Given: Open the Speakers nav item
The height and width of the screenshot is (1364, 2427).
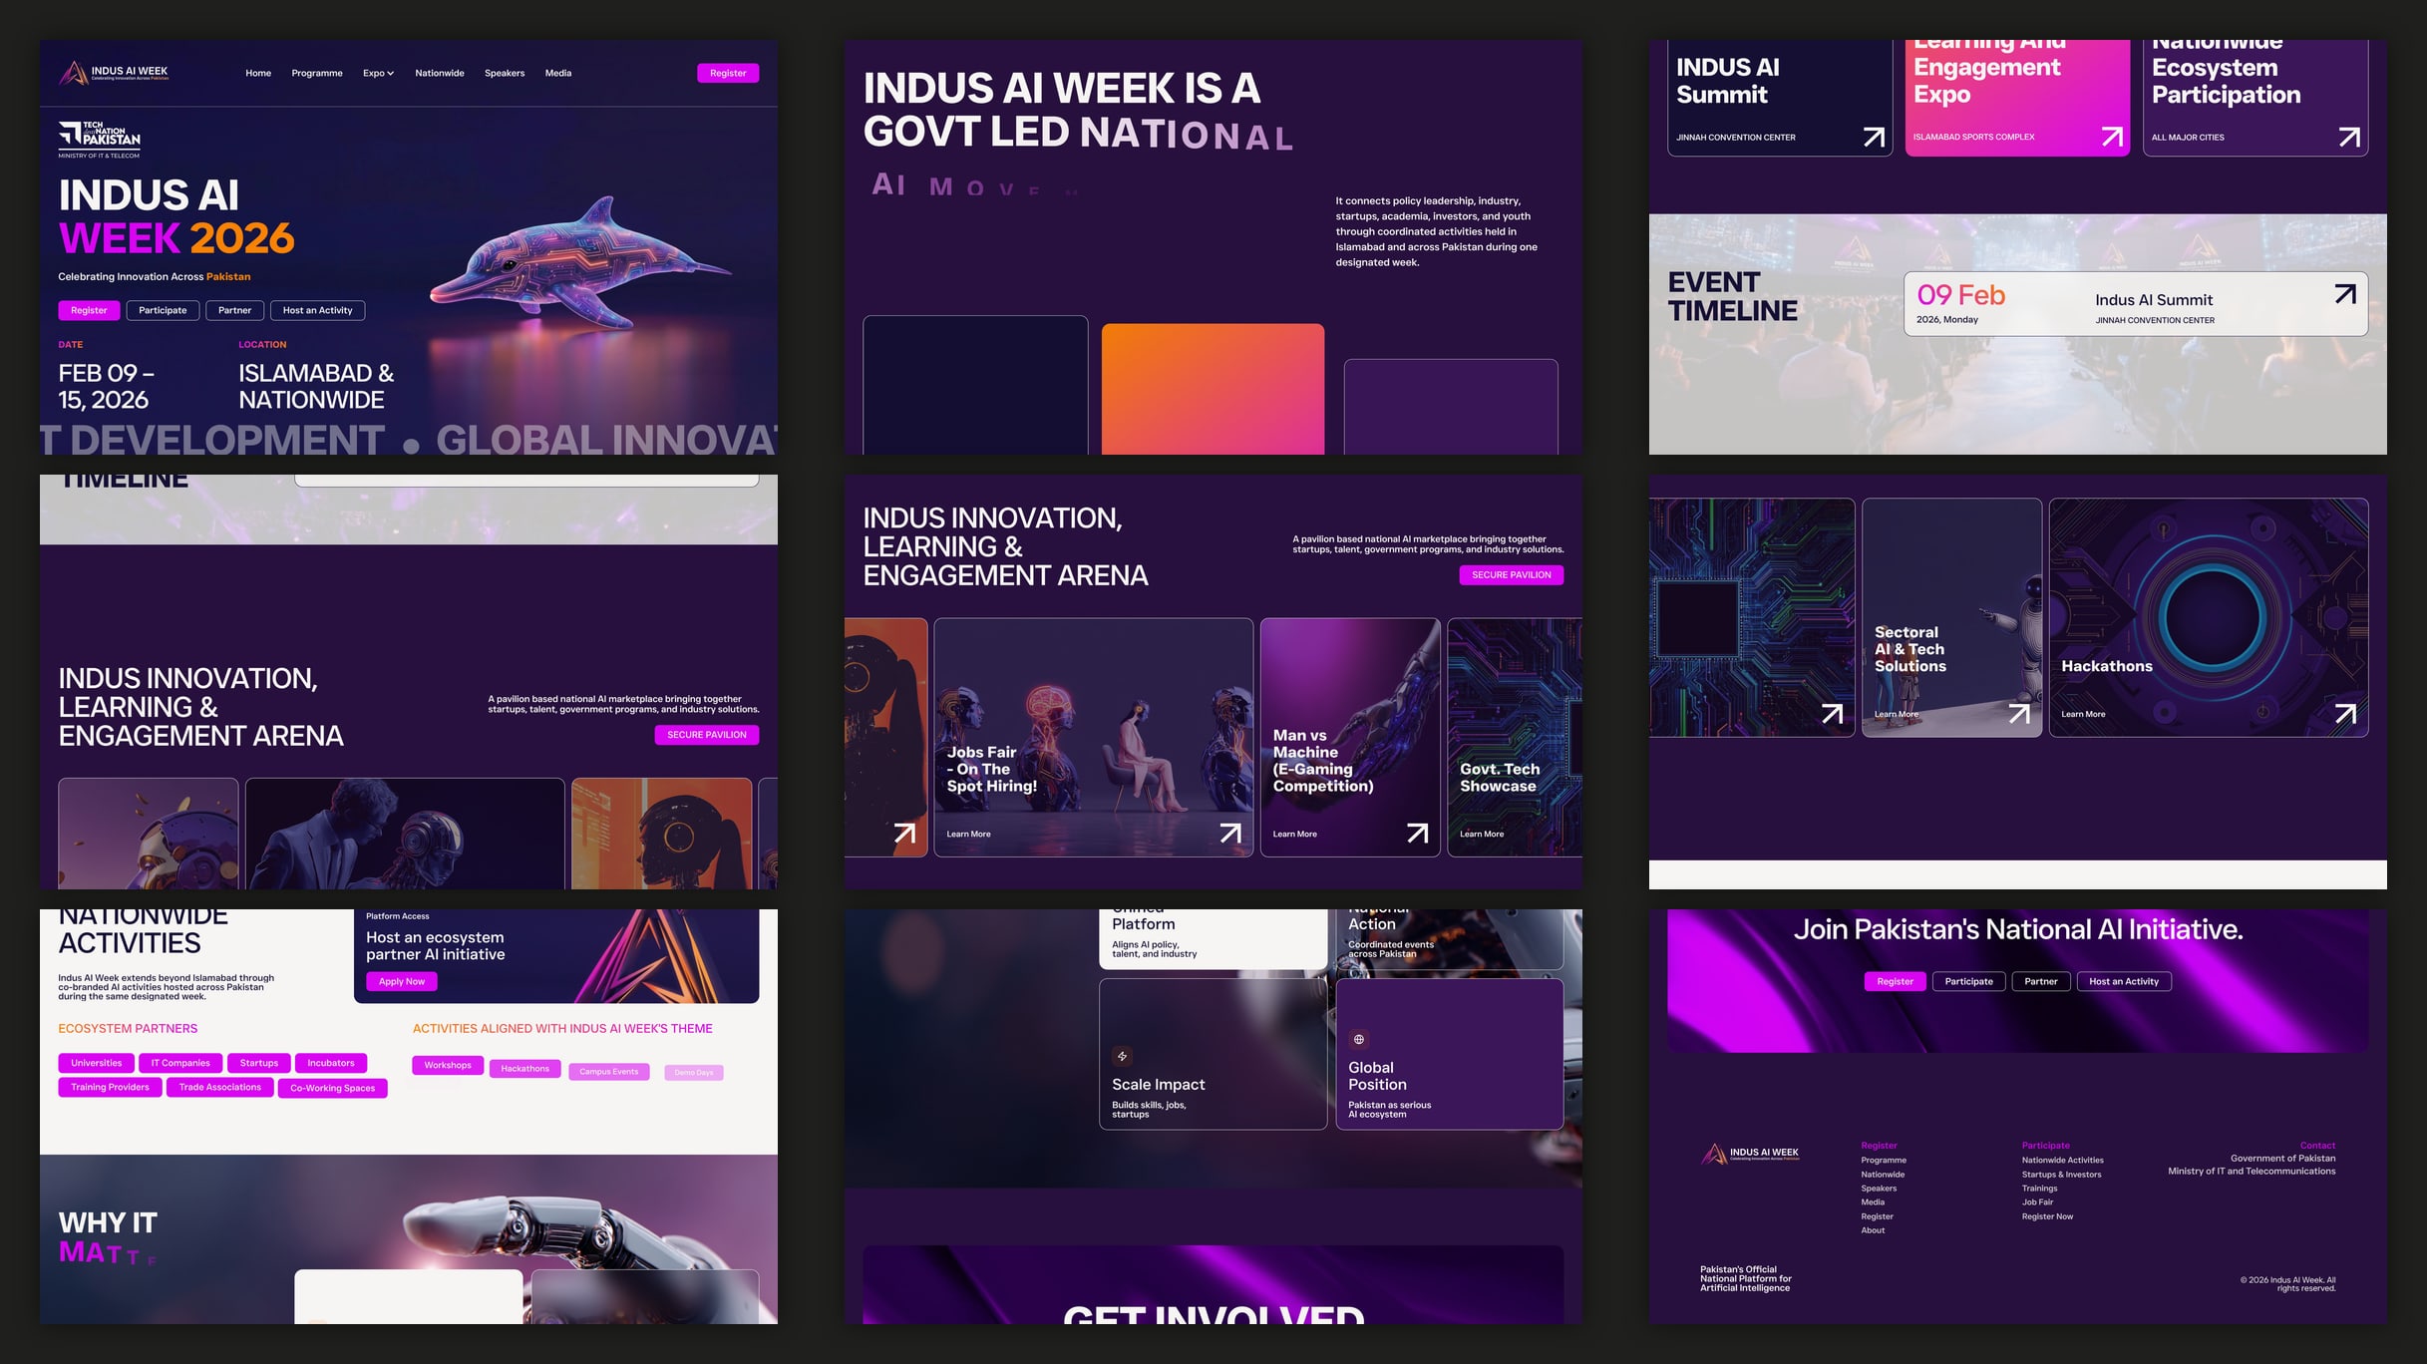Looking at the screenshot, I should click(505, 73).
